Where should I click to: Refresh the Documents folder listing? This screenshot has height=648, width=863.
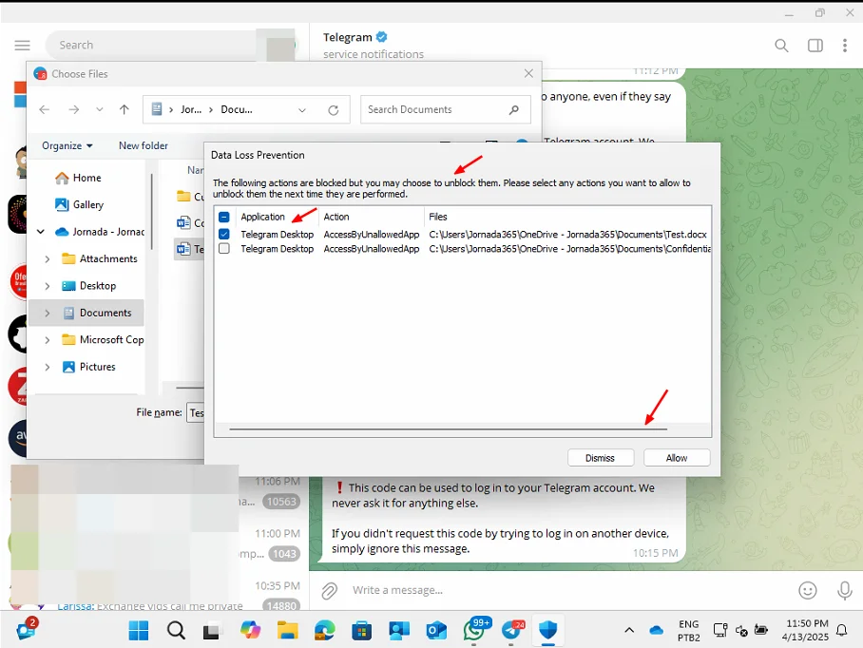(x=334, y=110)
